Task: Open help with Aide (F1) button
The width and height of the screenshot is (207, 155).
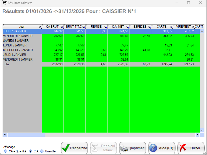Action: click(x=162, y=148)
